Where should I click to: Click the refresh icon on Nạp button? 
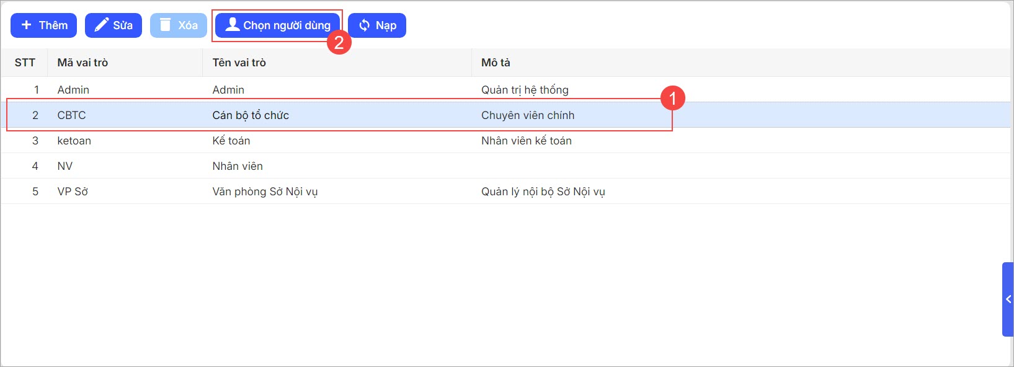(365, 25)
